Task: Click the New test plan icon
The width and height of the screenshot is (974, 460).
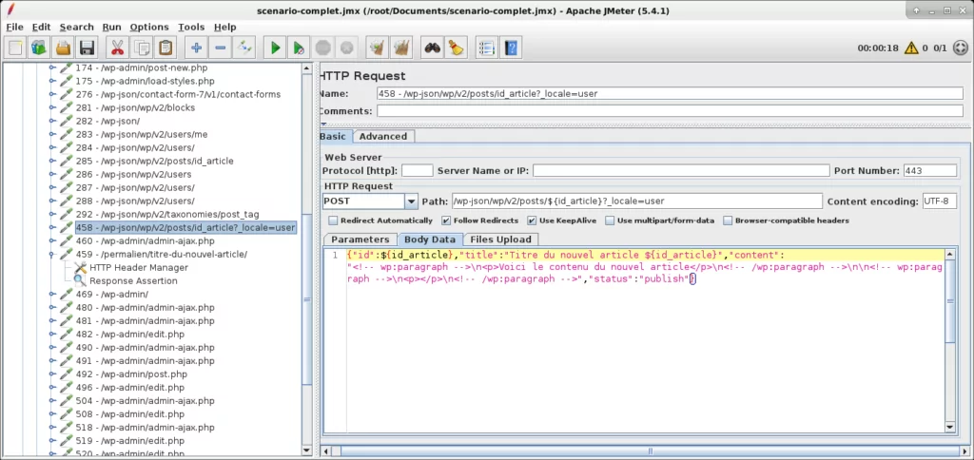Action: click(x=16, y=48)
